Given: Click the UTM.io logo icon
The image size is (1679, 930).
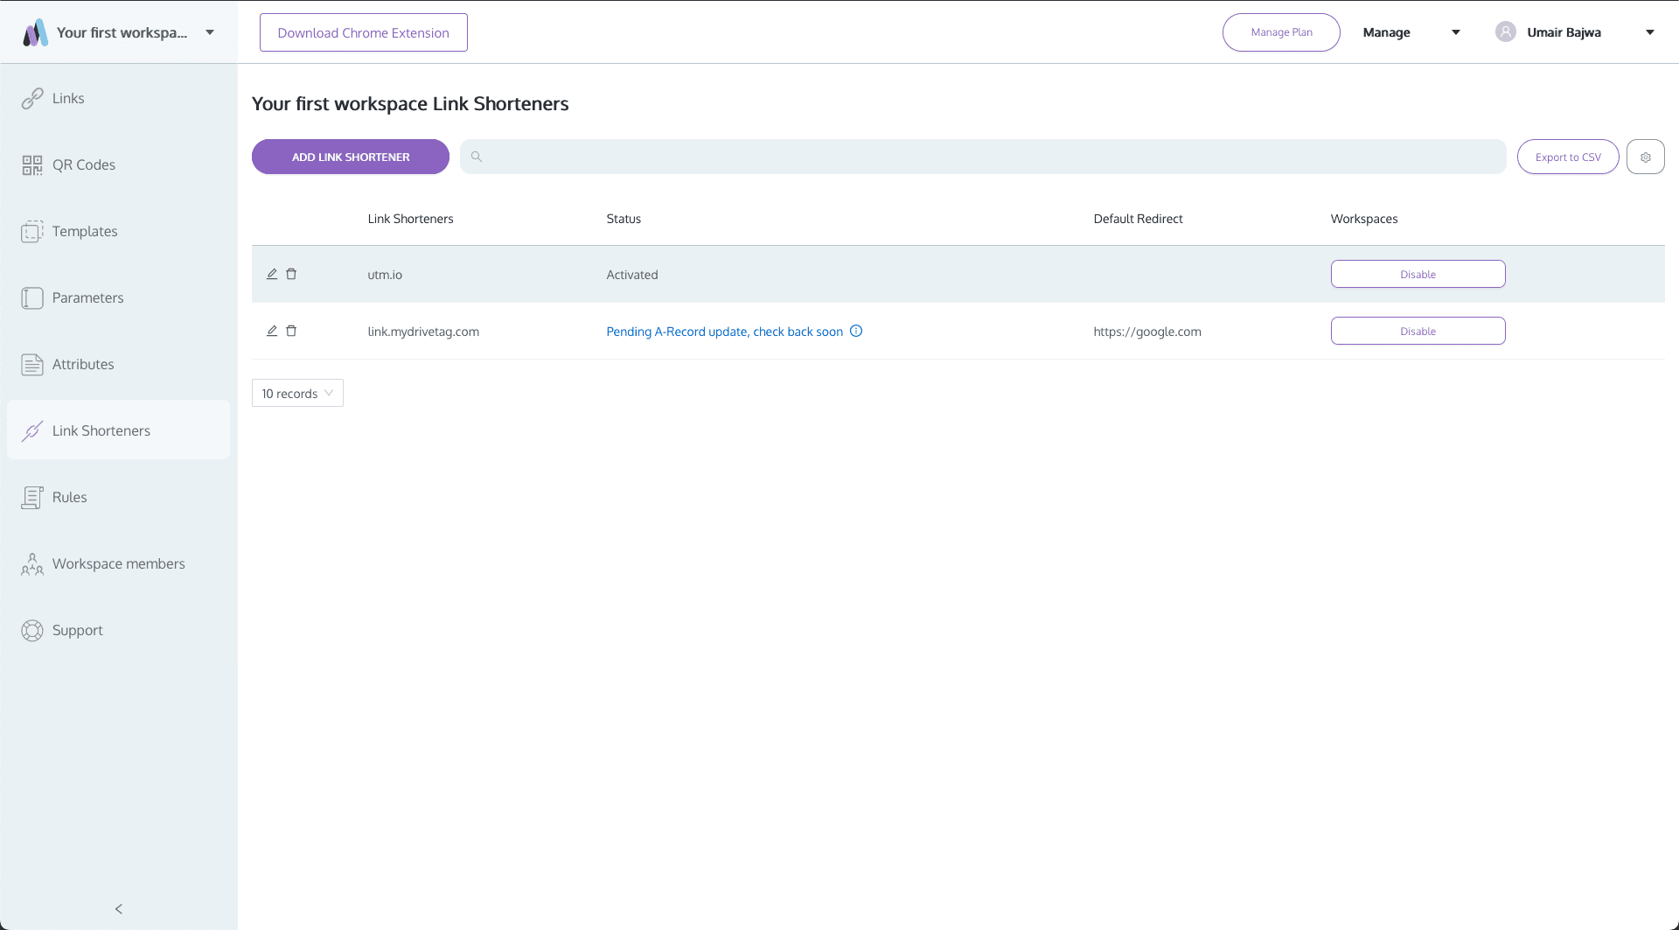Looking at the screenshot, I should (35, 32).
